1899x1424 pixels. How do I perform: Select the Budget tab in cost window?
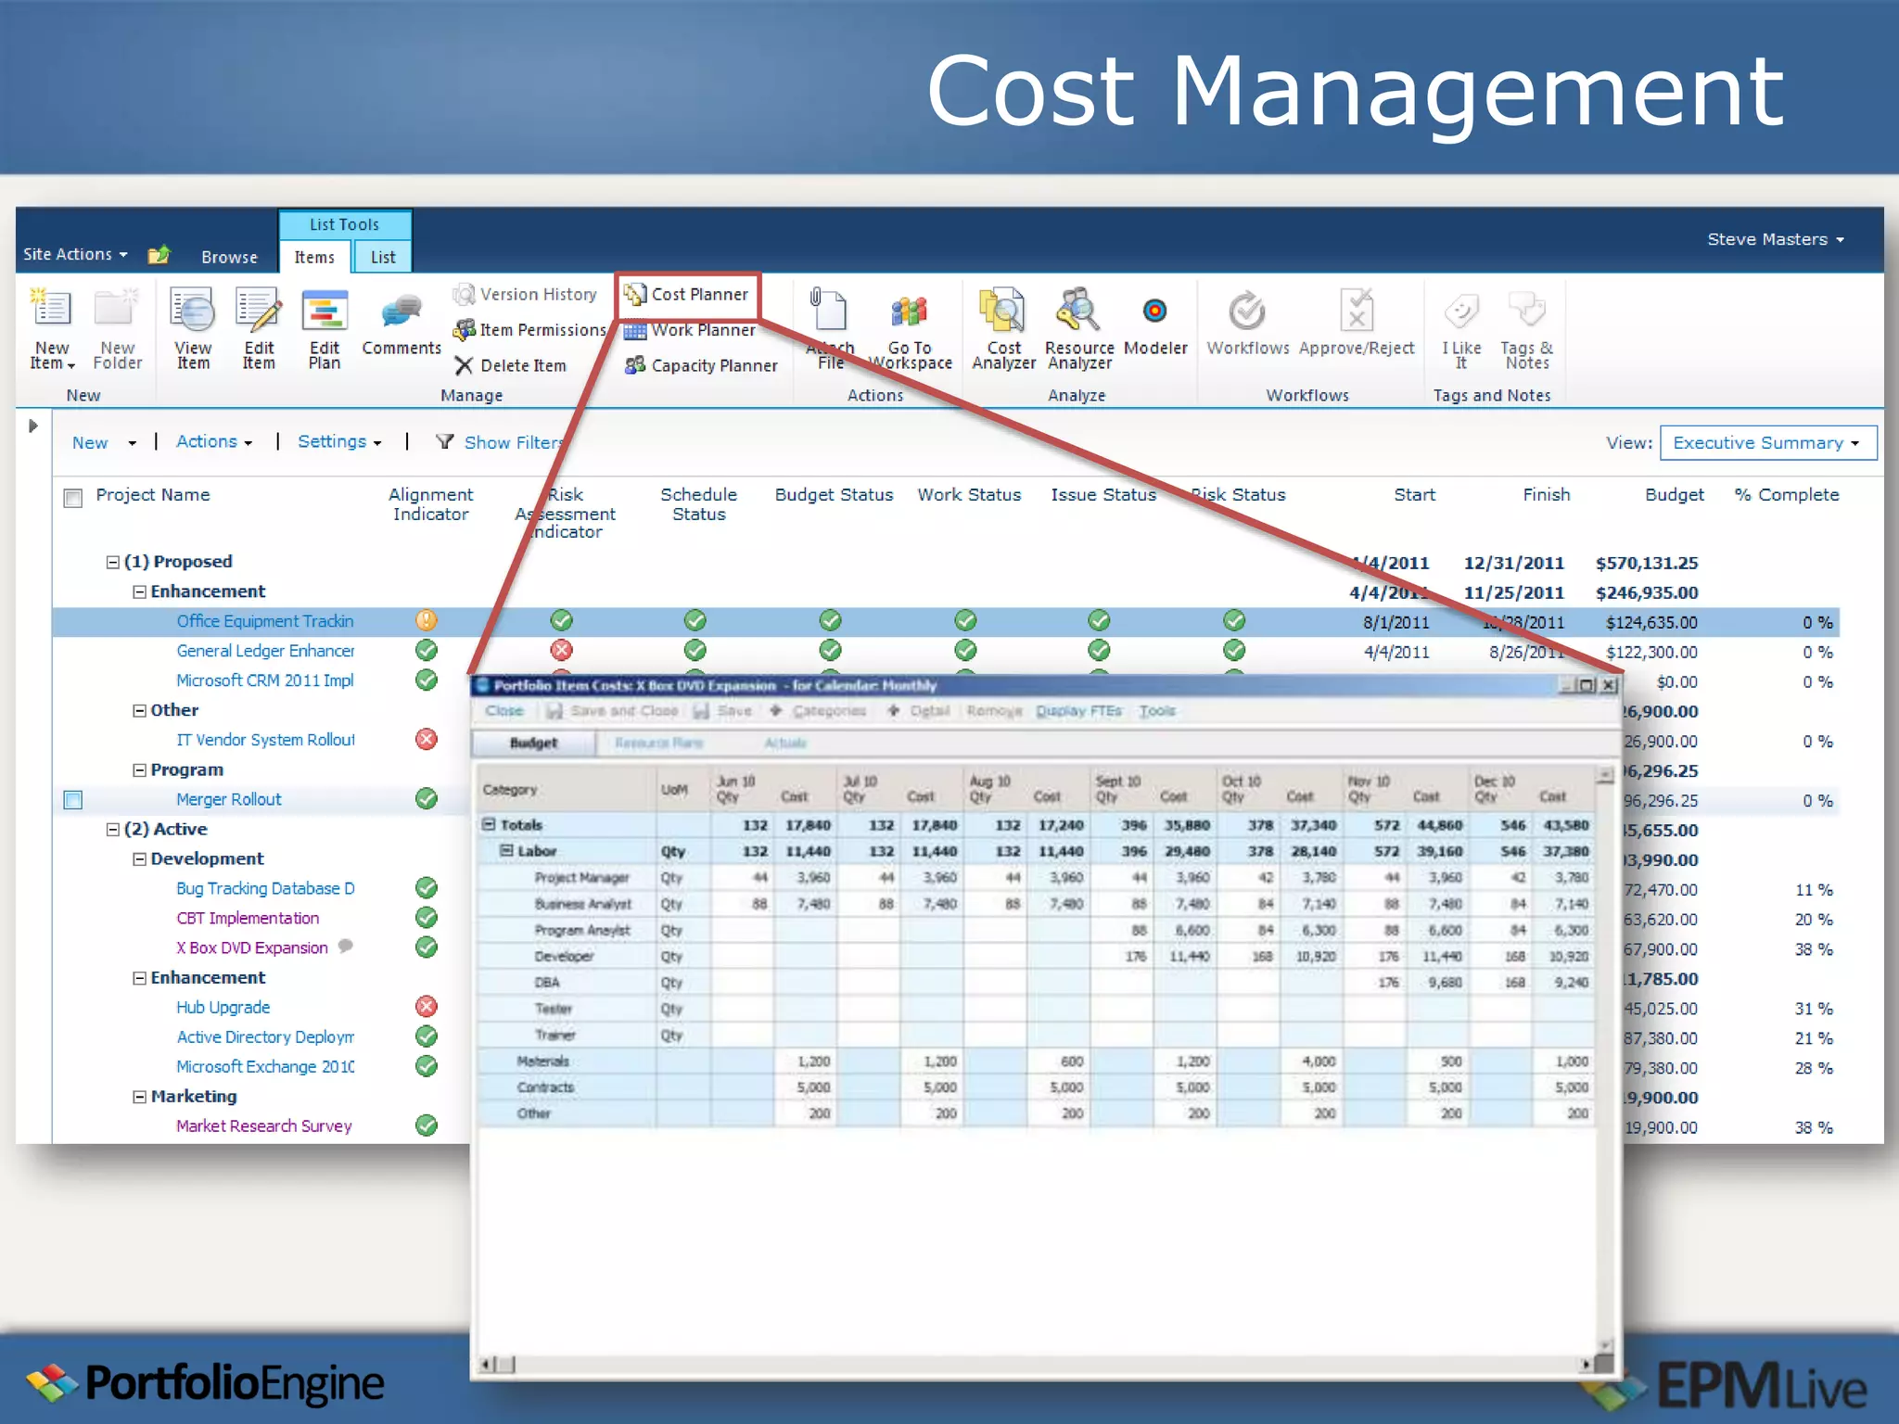(533, 743)
